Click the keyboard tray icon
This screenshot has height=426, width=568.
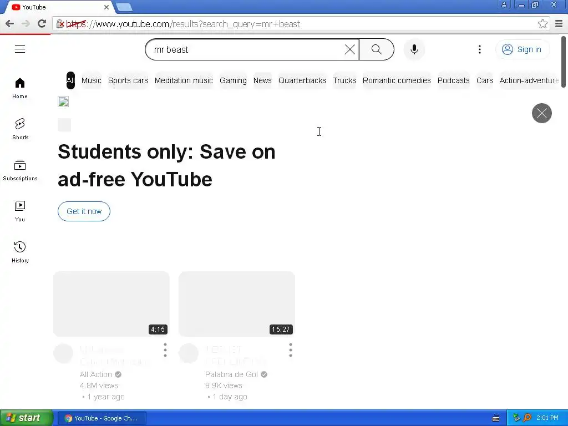pos(496,418)
